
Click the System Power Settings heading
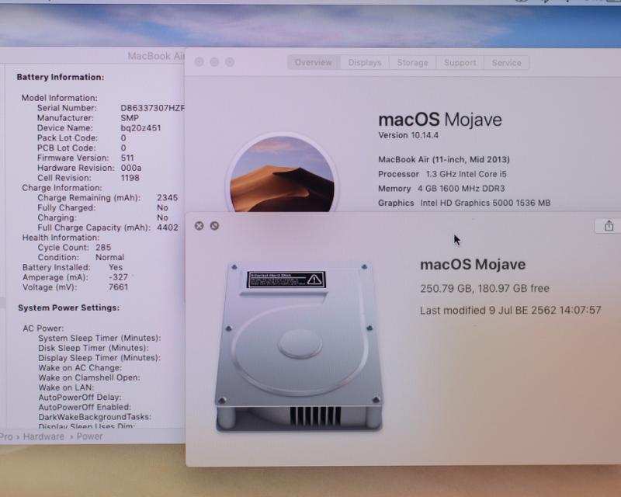[x=68, y=308]
